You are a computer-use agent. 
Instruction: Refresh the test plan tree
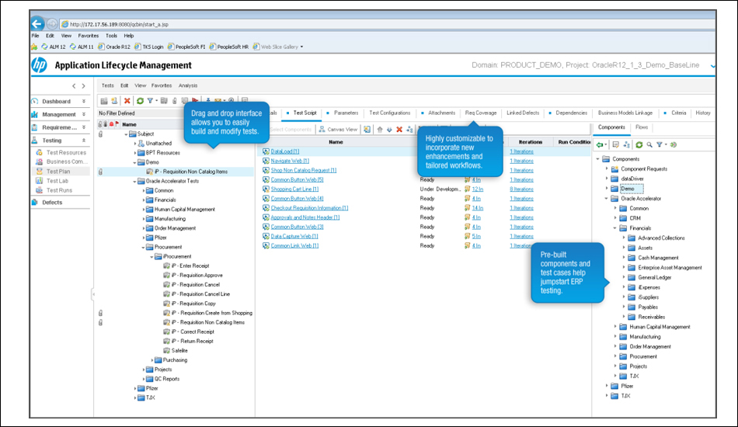[140, 101]
